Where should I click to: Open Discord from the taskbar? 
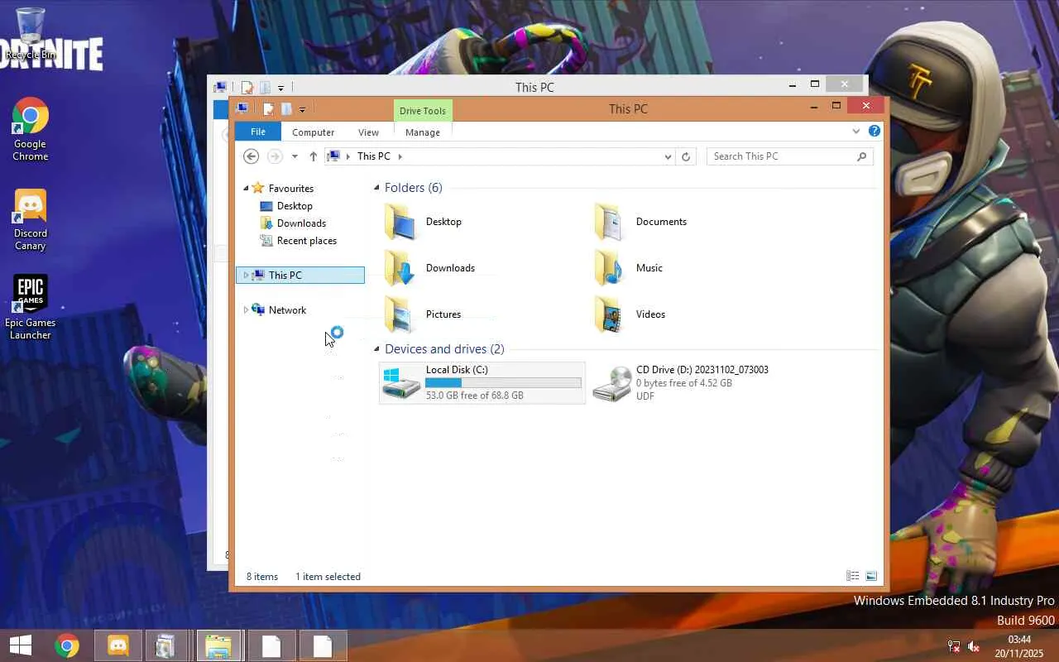pyautogui.click(x=118, y=645)
